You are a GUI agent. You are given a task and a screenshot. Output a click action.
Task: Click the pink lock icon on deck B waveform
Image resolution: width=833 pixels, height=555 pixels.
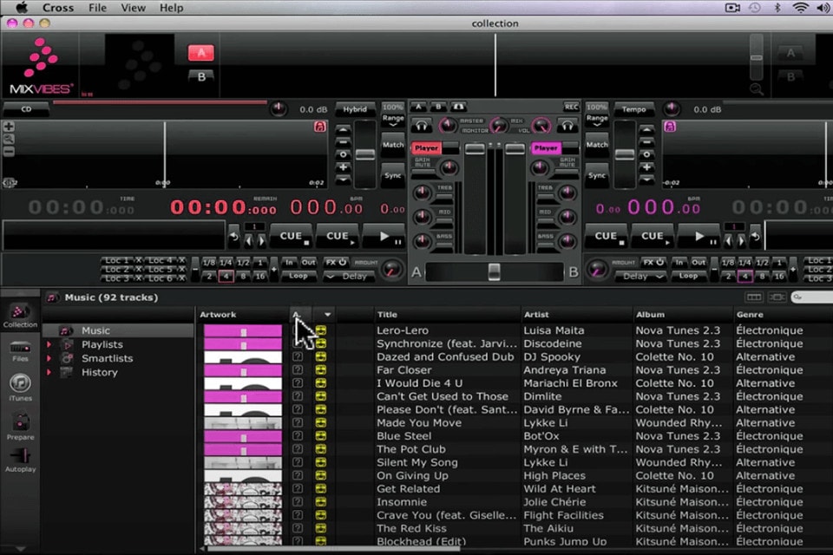click(670, 127)
